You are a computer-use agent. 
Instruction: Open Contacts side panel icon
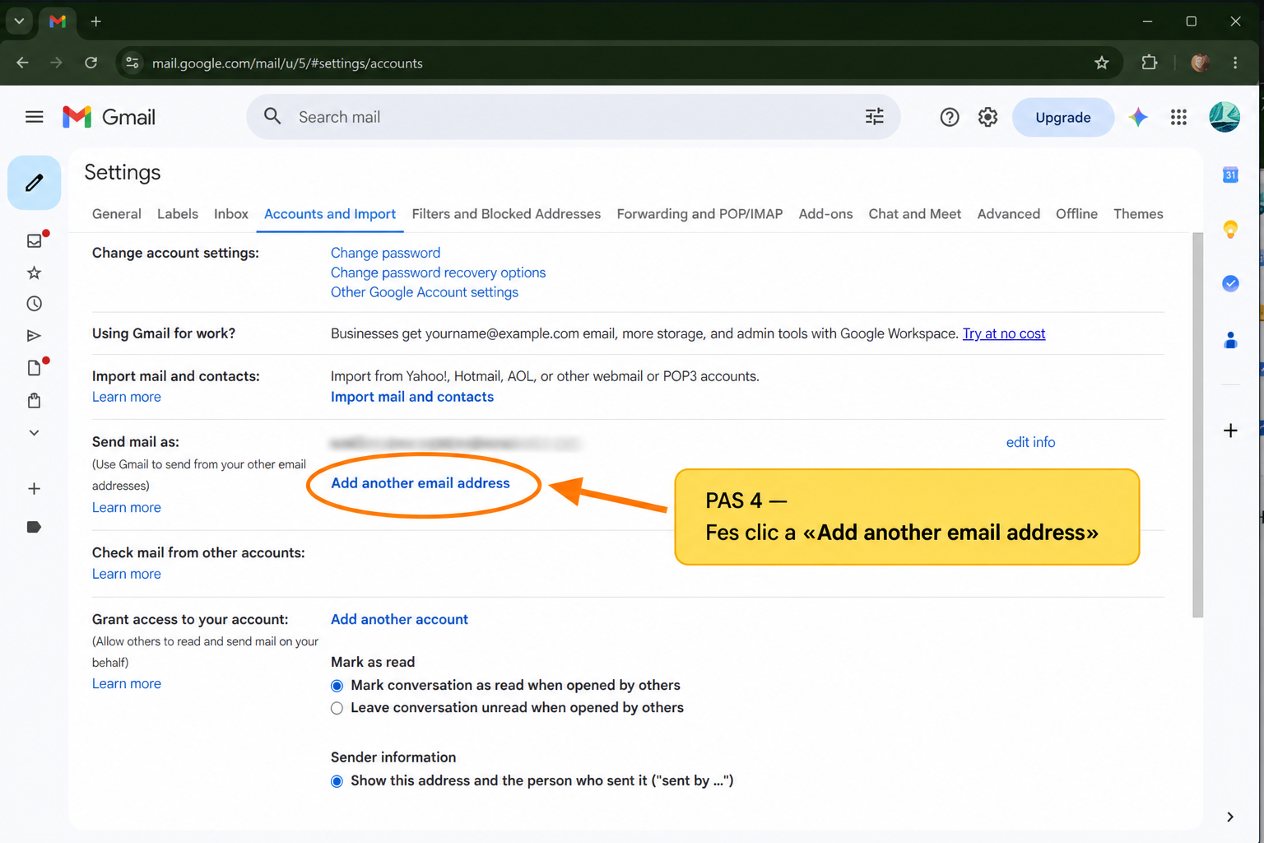pos(1230,339)
